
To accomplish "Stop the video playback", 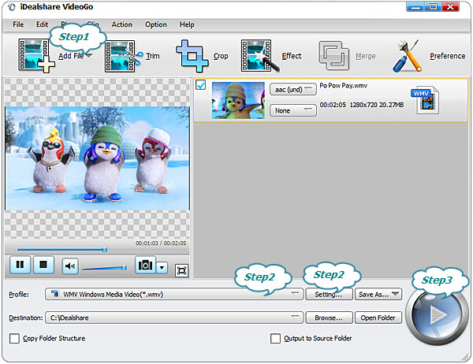I will point(43,265).
